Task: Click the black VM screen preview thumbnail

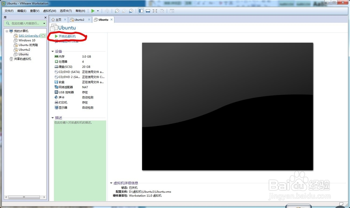Action: coord(227,107)
